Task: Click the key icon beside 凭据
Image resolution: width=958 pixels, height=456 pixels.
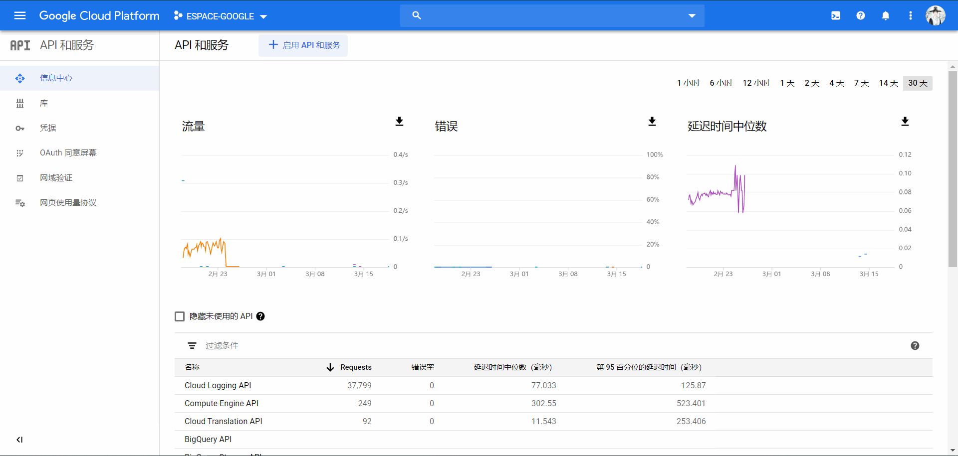Action: click(20, 128)
